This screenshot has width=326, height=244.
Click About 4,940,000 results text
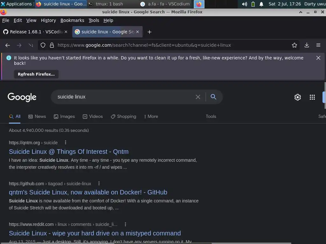pyautogui.click(x=49, y=131)
